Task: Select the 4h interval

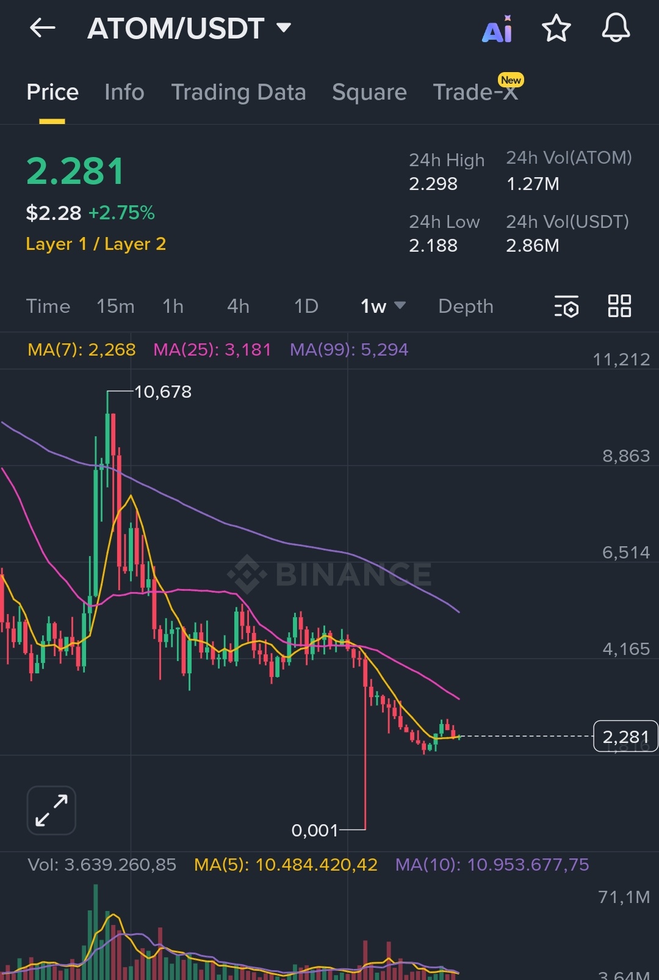Action: (238, 306)
